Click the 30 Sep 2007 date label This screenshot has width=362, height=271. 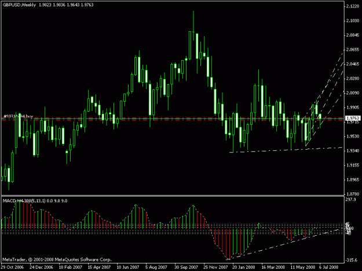(x=186, y=267)
